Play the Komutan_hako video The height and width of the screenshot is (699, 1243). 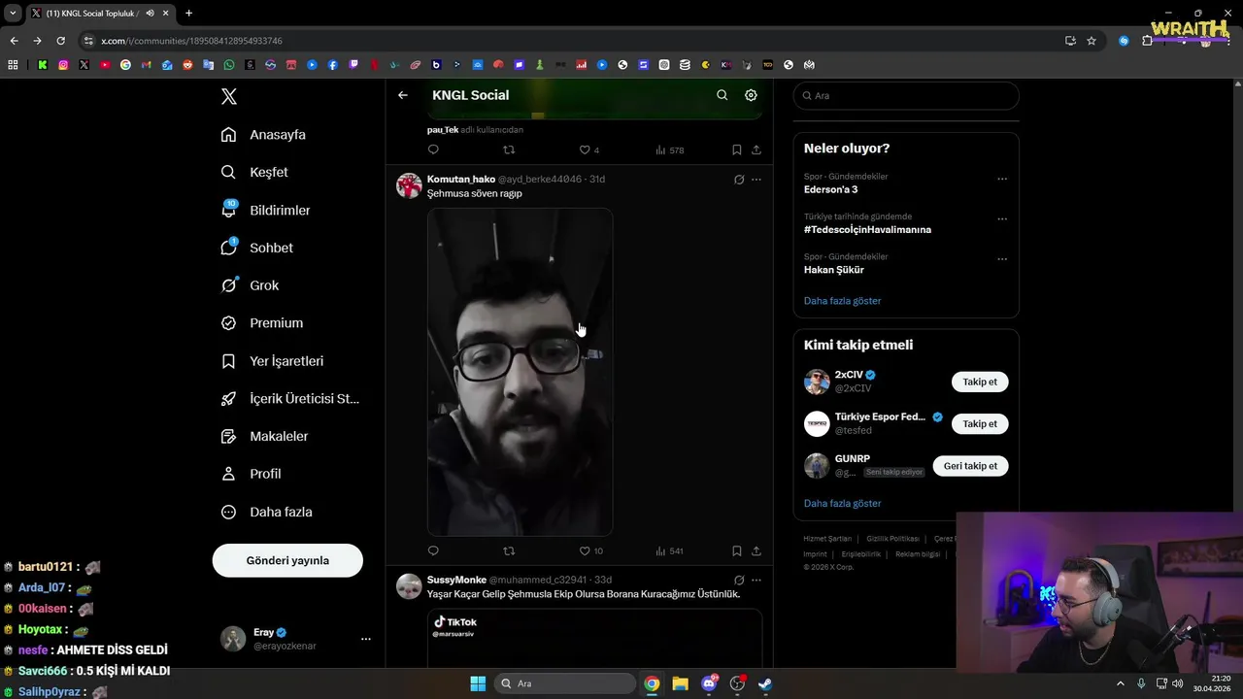[x=520, y=371]
